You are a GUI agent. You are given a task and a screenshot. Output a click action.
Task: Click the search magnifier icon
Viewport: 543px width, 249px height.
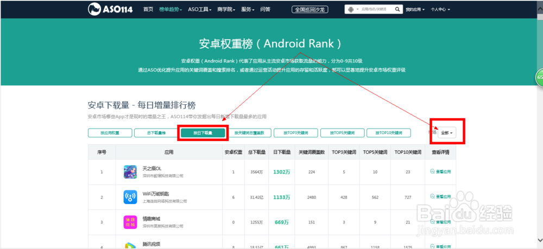click(x=397, y=9)
